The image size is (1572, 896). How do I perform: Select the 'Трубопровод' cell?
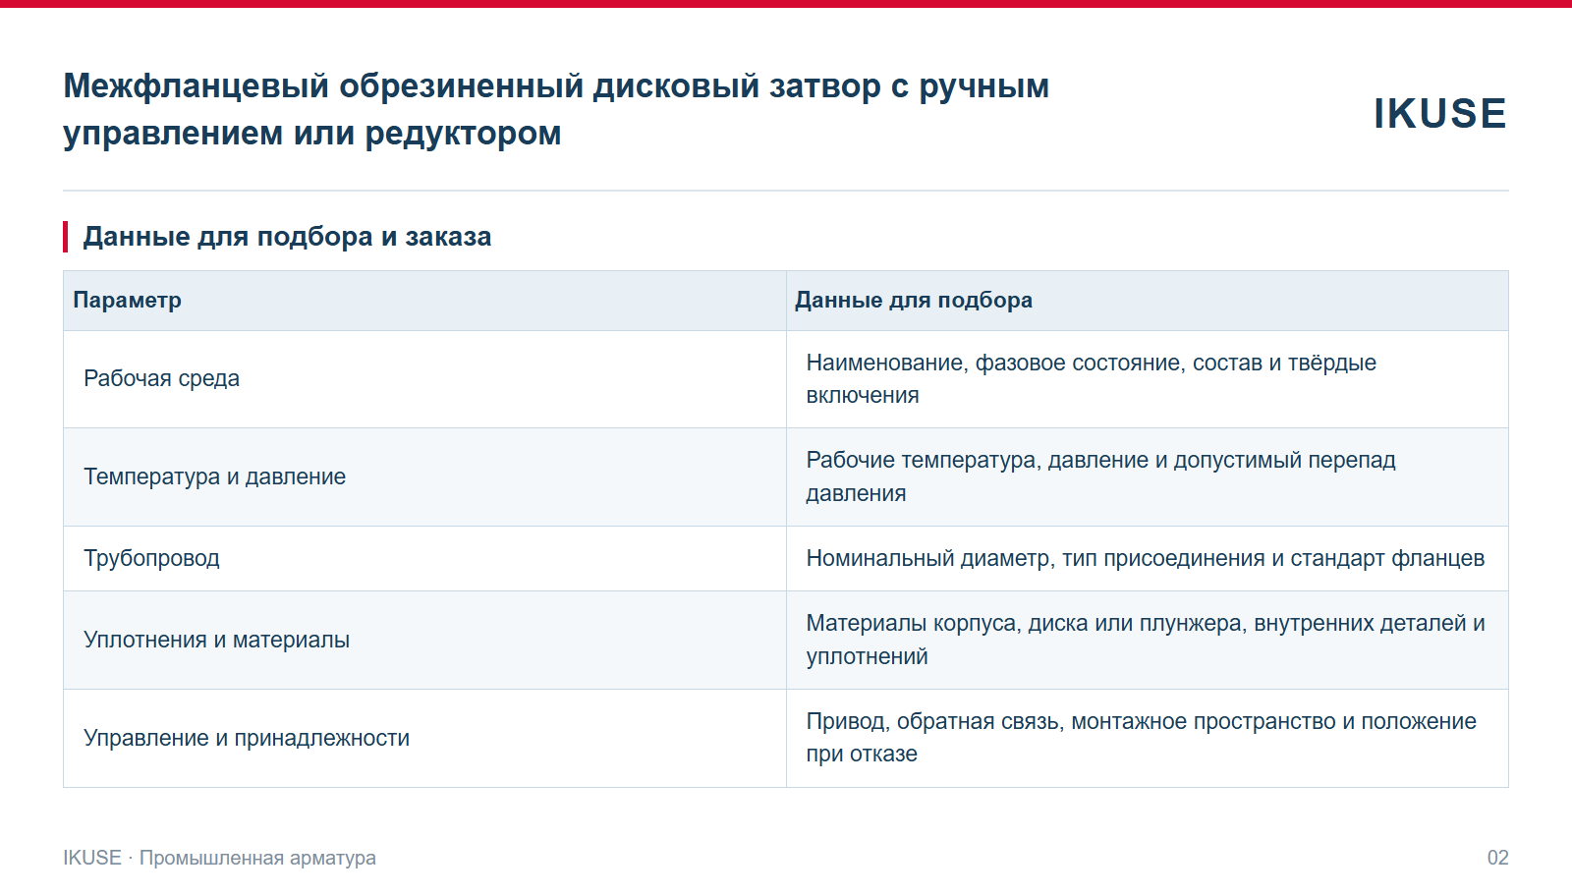point(424,559)
